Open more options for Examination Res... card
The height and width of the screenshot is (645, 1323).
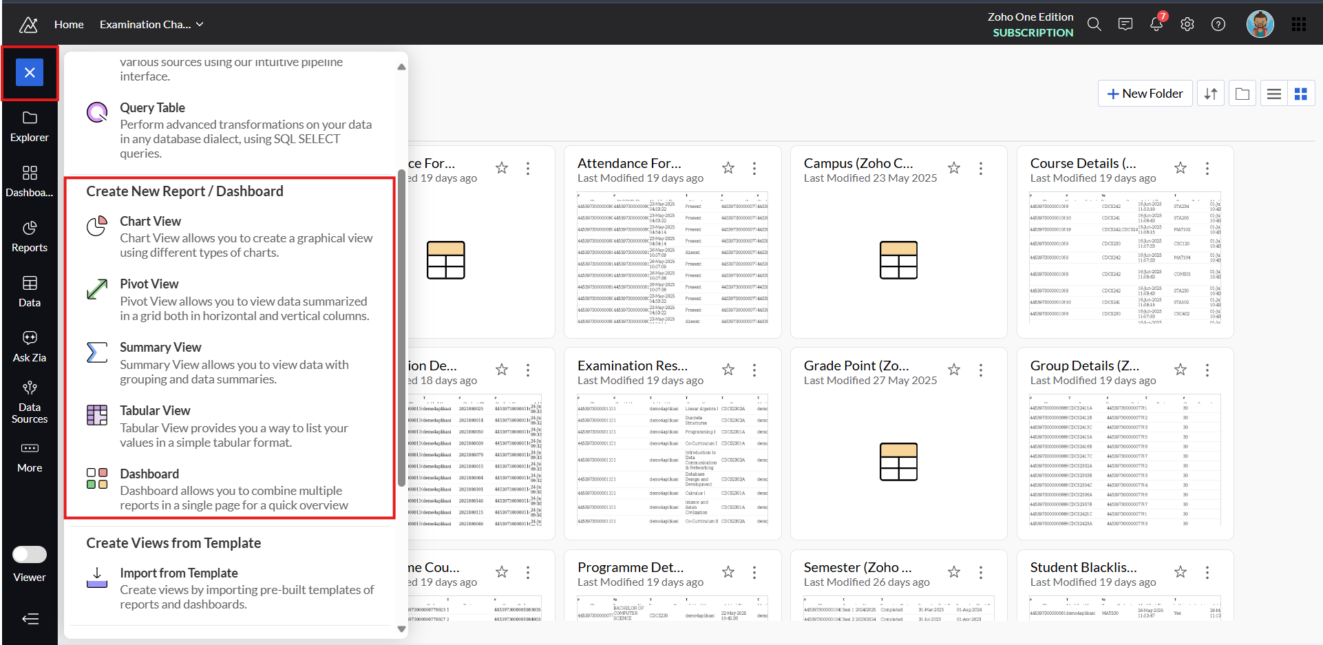(754, 370)
